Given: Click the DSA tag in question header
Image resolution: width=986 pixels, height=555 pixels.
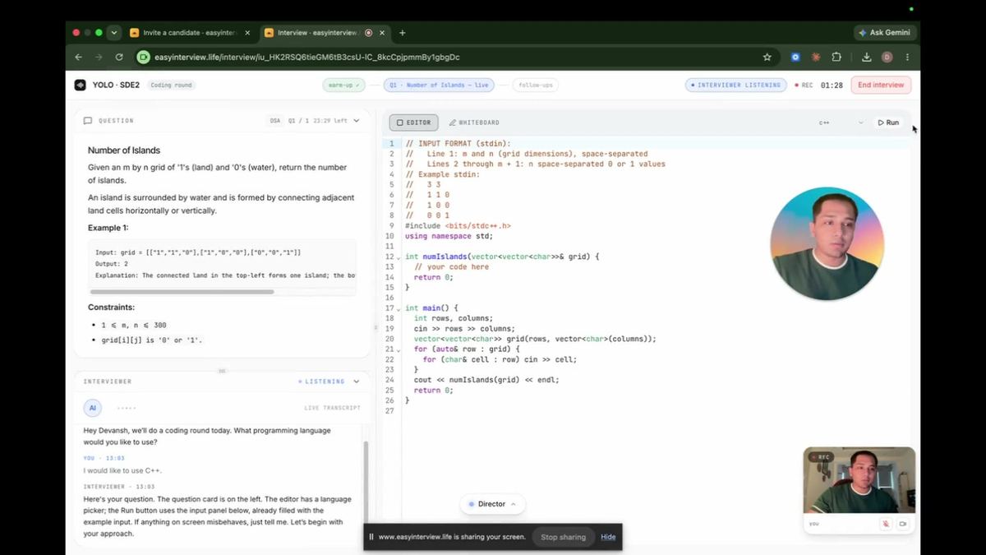Looking at the screenshot, I should (274, 121).
